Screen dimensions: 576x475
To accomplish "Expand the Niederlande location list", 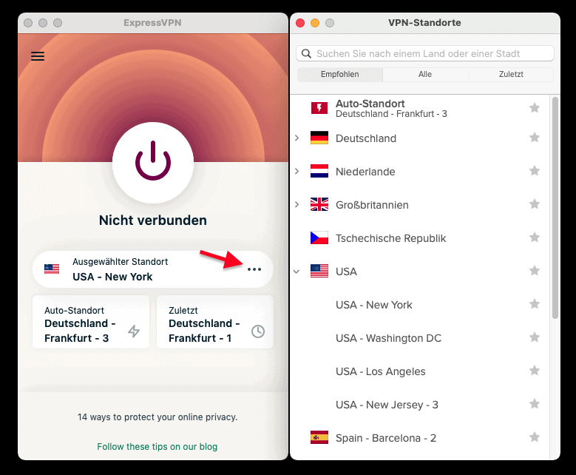I will click(x=297, y=172).
